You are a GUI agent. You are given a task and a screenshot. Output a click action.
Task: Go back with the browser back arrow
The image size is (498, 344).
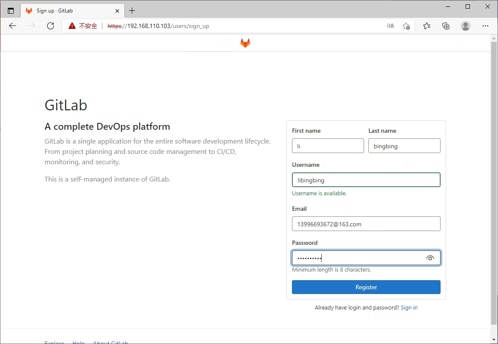point(13,26)
